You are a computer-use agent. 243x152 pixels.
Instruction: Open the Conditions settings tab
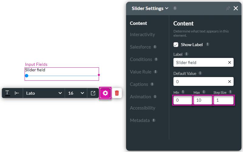(141, 59)
